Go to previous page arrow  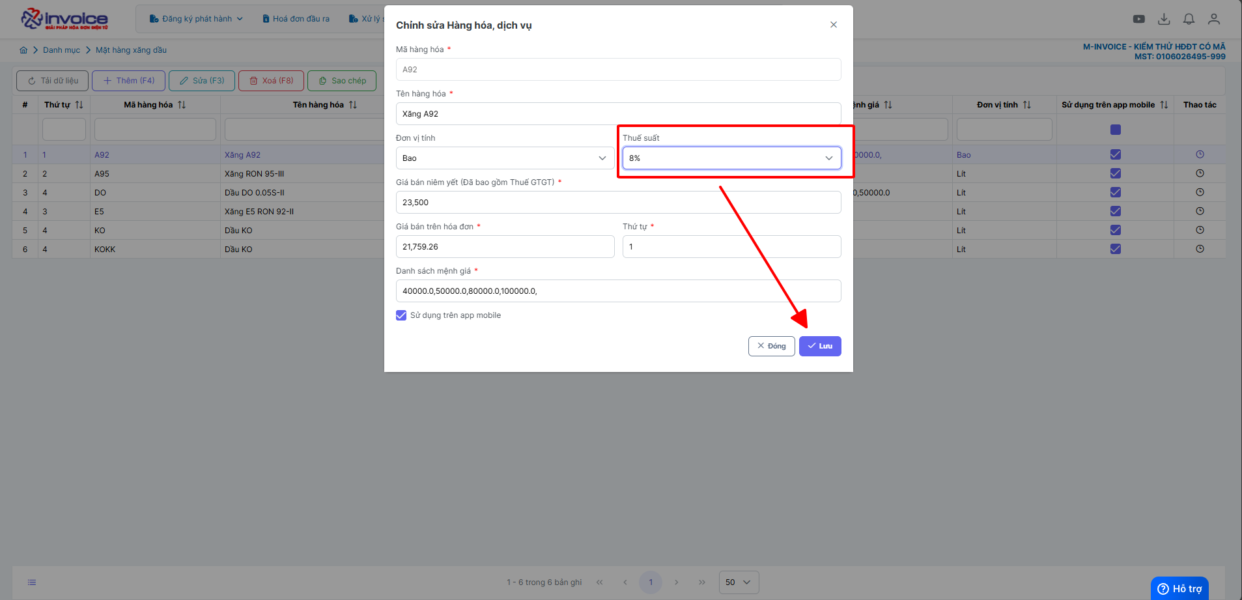(625, 582)
